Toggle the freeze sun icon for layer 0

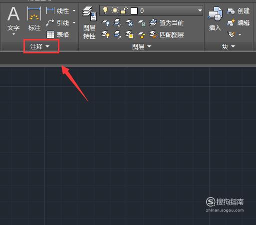tap(115, 10)
